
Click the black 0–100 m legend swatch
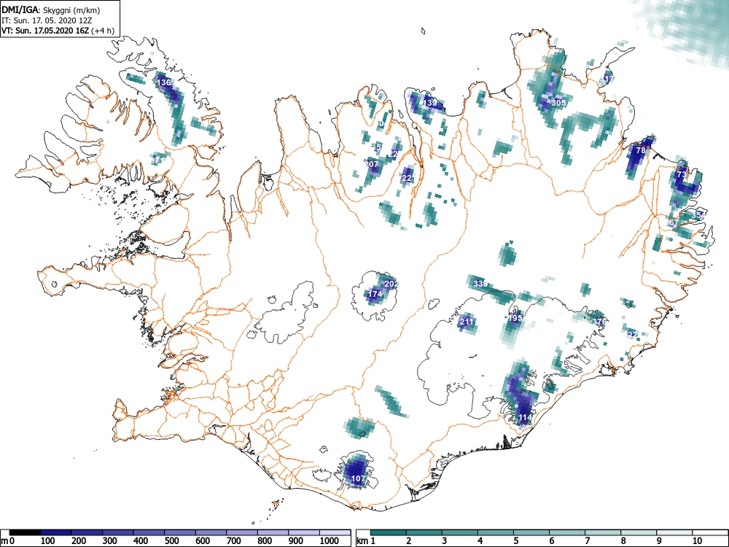pyautogui.click(x=25, y=532)
